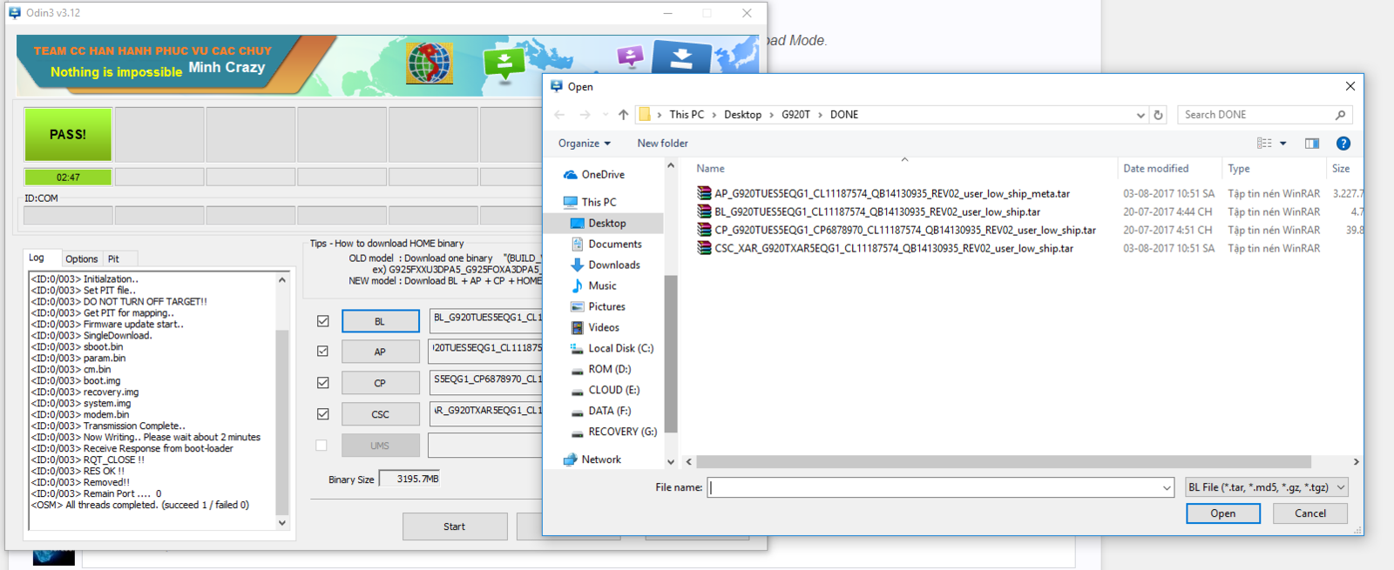Select This PC in the navigation pane
Screen dimensions: 1394x570
pyautogui.click(x=599, y=202)
